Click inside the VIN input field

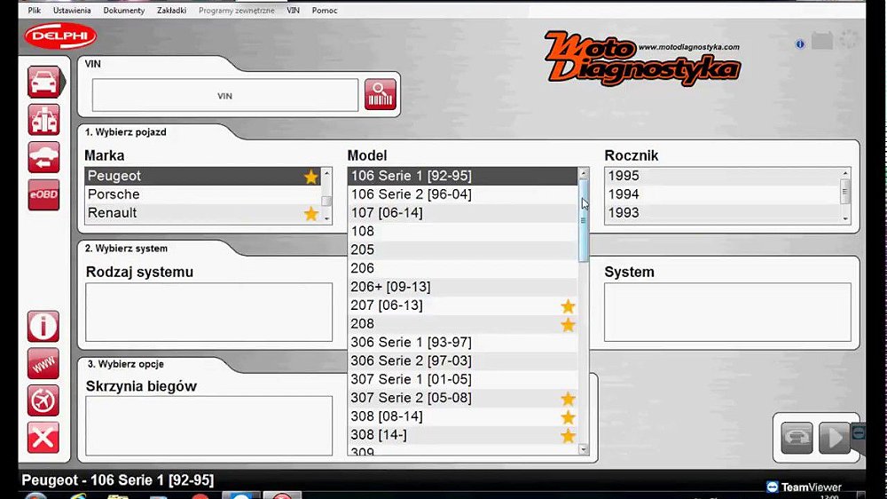pos(224,96)
